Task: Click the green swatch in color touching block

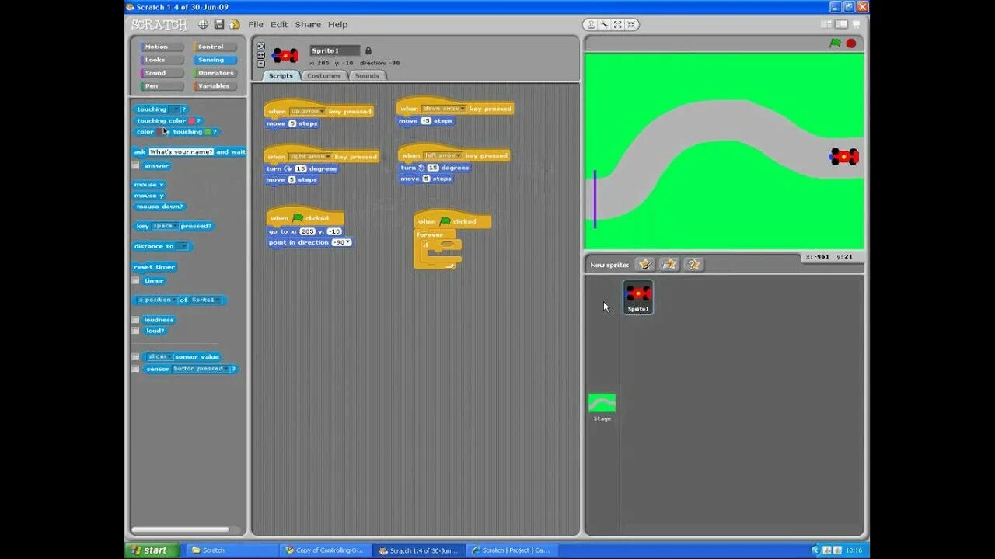Action: coord(208,132)
